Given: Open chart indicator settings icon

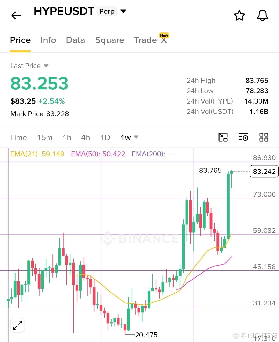Looking at the screenshot, I should [x=243, y=137].
